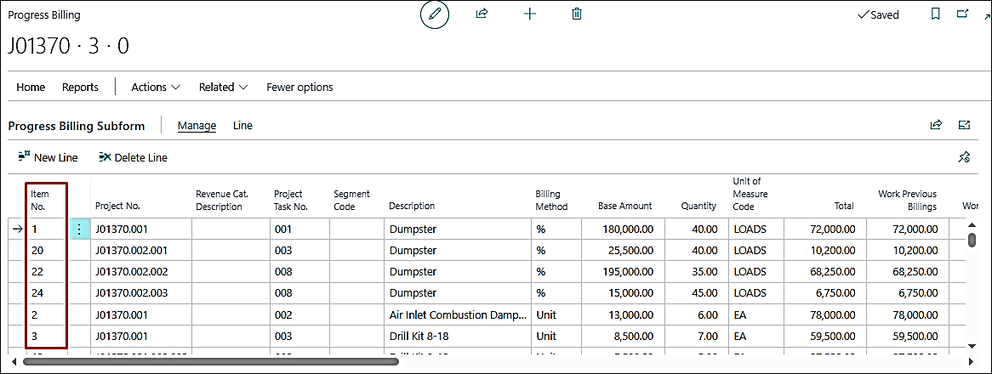Image resolution: width=992 pixels, height=374 pixels.
Task: Expand the subform to full view icon
Action: (x=964, y=125)
